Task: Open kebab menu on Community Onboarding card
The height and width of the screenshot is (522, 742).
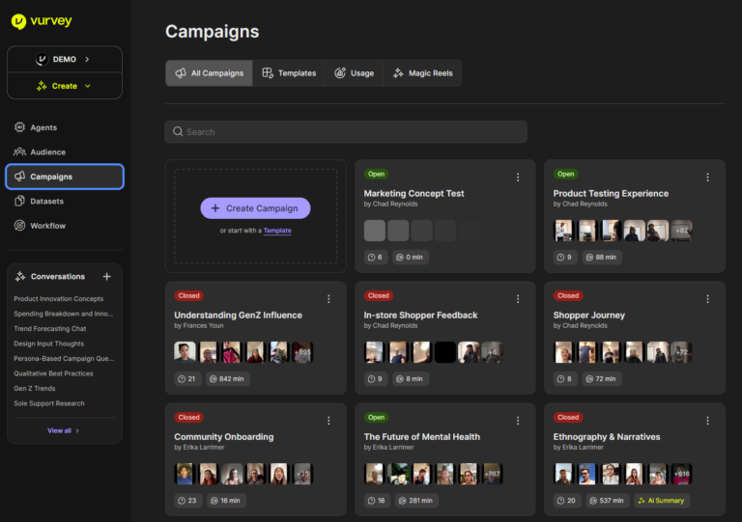Action: click(328, 421)
